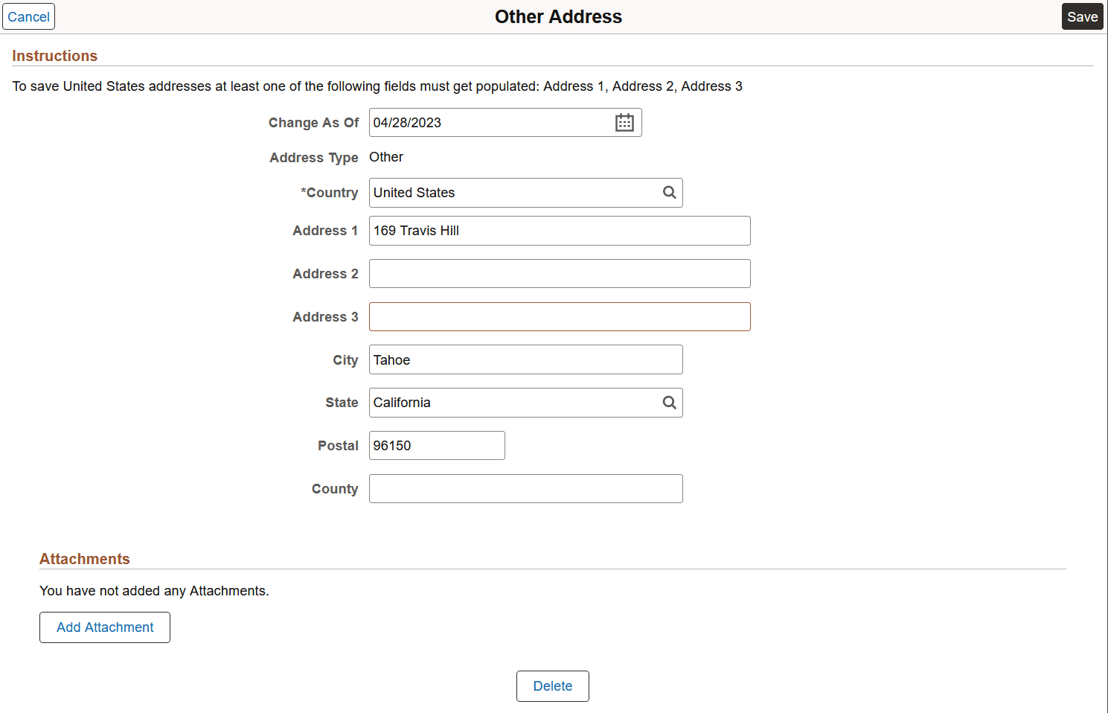The image size is (1108, 713).
Task: Click the Attachments section header
Action: (x=84, y=558)
